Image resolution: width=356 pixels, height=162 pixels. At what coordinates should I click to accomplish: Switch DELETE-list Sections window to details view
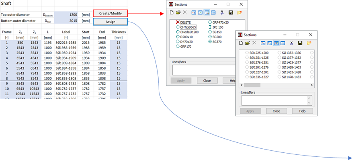213,12
